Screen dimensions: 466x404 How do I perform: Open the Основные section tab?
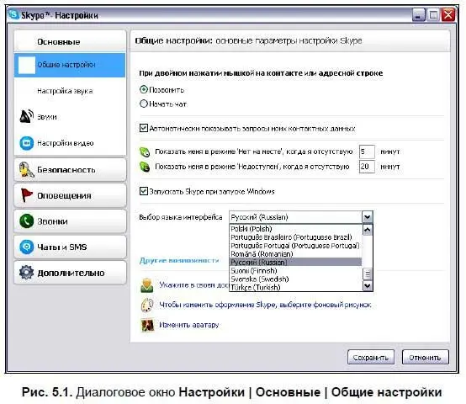pos(70,41)
